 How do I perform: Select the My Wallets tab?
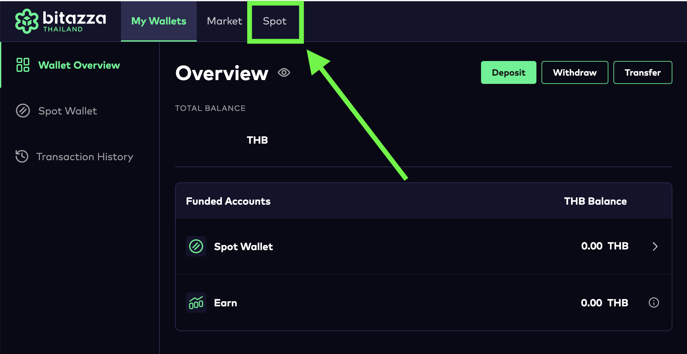tap(159, 21)
